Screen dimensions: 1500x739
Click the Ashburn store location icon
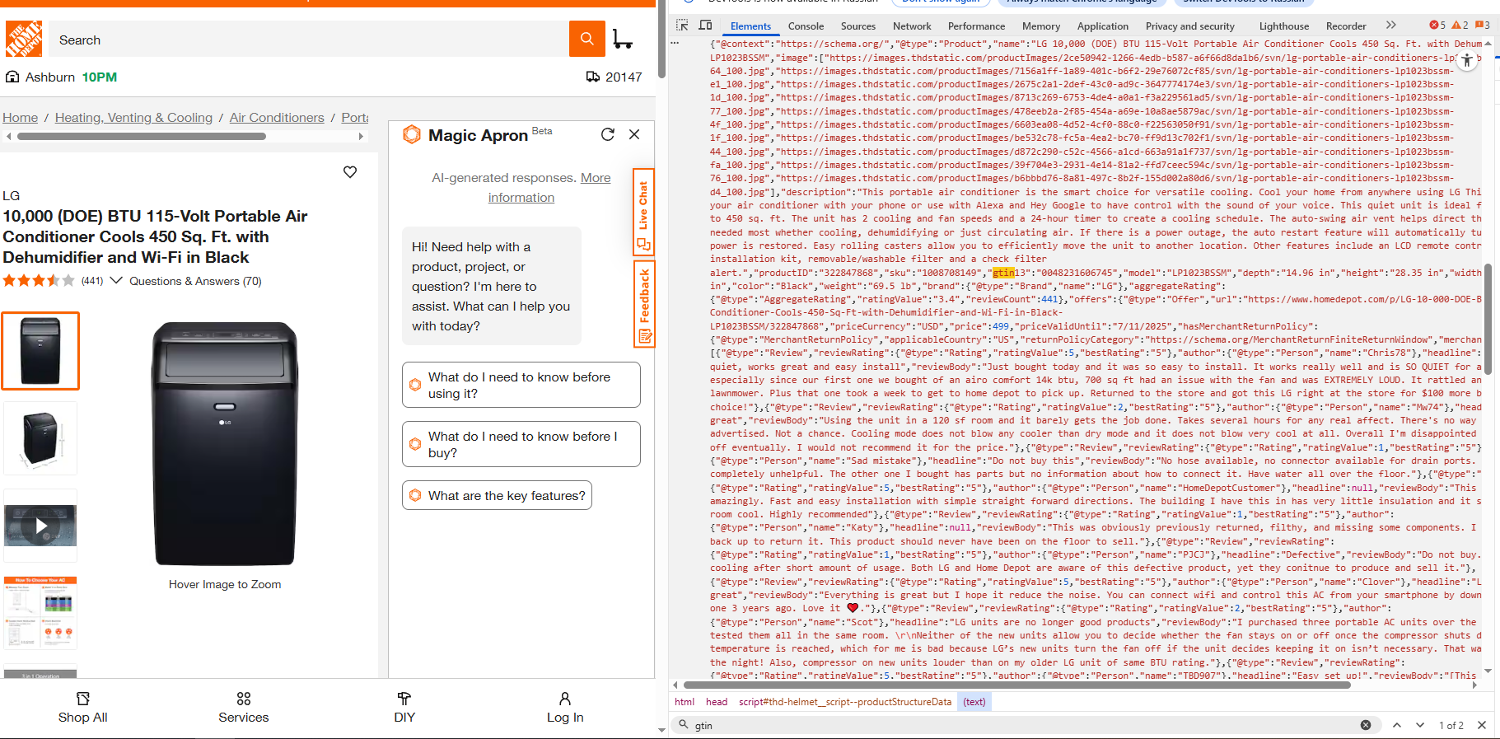click(x=12, y=77)
